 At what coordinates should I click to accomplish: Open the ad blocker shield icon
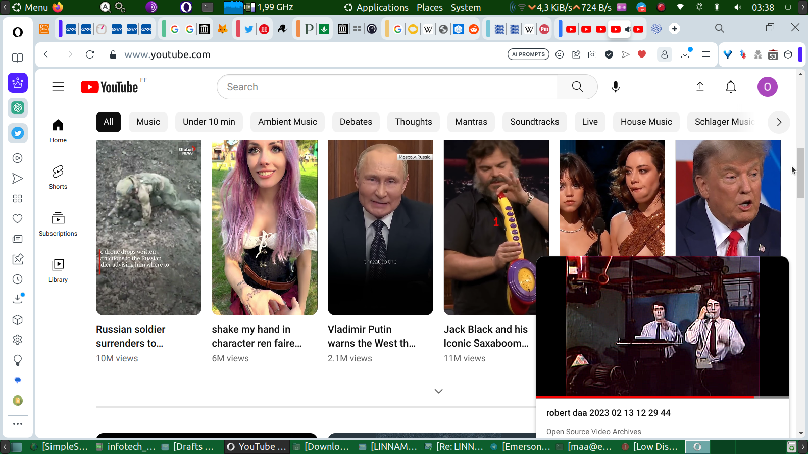(x=609, y=54)
